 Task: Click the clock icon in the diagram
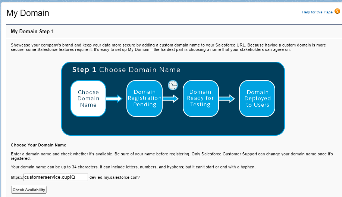tap(173, 85)
